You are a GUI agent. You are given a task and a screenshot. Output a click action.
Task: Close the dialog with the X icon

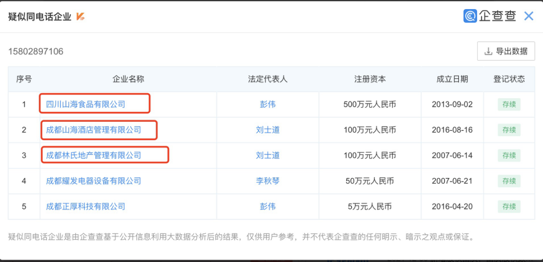pos(528,16)
